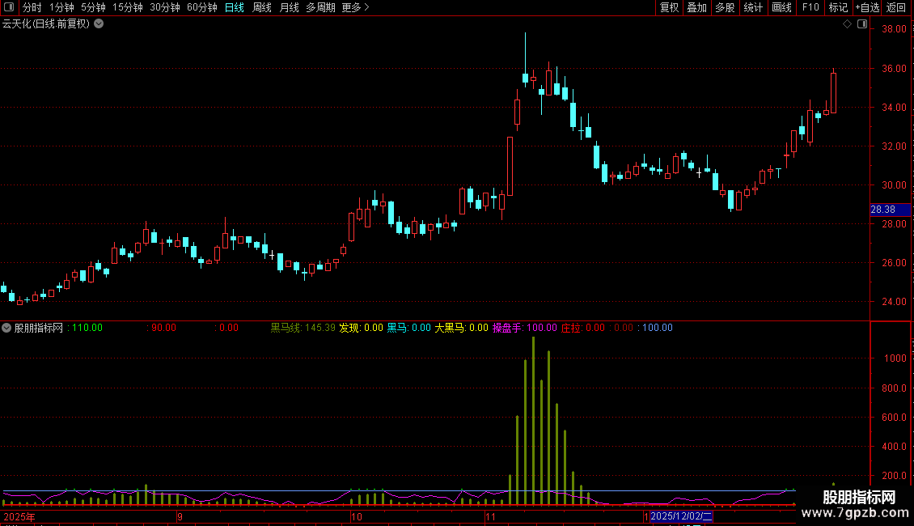Image resolution: width=914 pixels, height=526 pixels.
Task: Switch to 分时 intraday view
Action: (x=32, y=7)
